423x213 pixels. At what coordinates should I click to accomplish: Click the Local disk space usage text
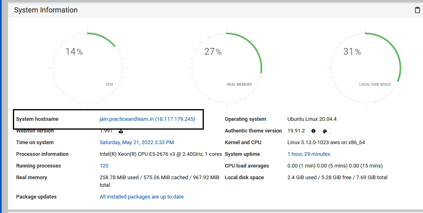[x=337, y=178]
